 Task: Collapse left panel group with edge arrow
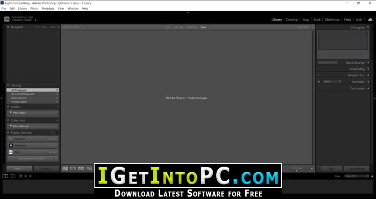point(1,98)
